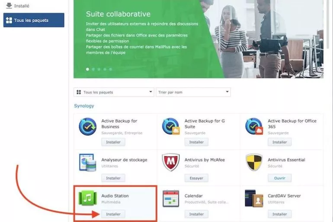This screenshot has height=222, width=333.
Task: Click the Audio Station title
Action: pyautogui.click(x=115, y=196)
